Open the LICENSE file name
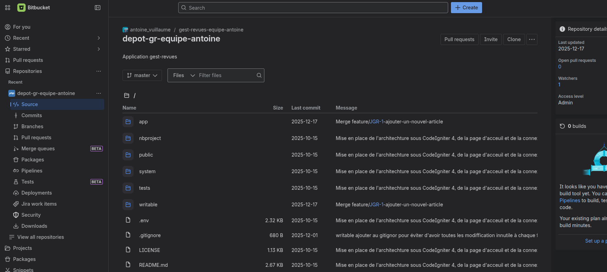The width and height of the screenshot is (607, 272). pos(150,250)
